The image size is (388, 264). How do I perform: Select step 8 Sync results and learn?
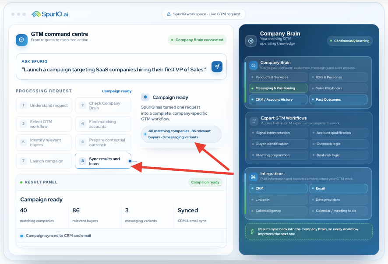tap(103, 161)
